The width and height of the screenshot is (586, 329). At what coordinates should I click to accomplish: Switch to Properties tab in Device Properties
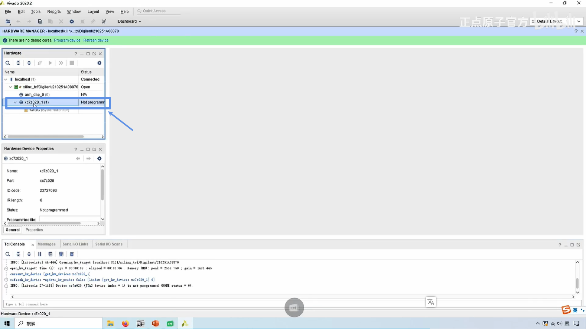pos(34,230)
